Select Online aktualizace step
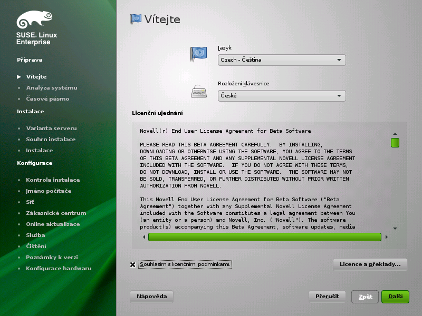This screenshot has height=316, width=422. coord(53,224)
